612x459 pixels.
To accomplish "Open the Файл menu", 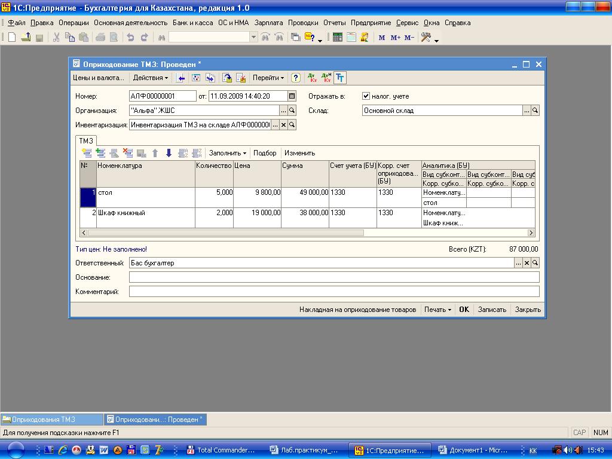I will (x=16, y=23).
